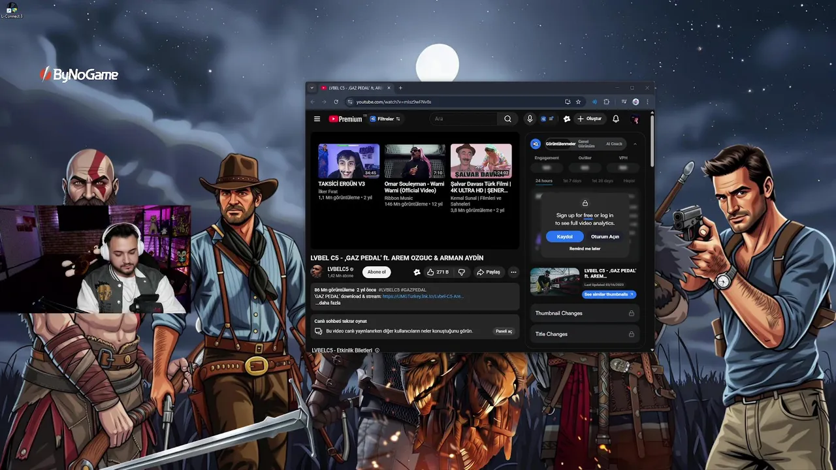
Task: Click the #GAZPEDAL hashtag
Action: [x=413, y=290]
